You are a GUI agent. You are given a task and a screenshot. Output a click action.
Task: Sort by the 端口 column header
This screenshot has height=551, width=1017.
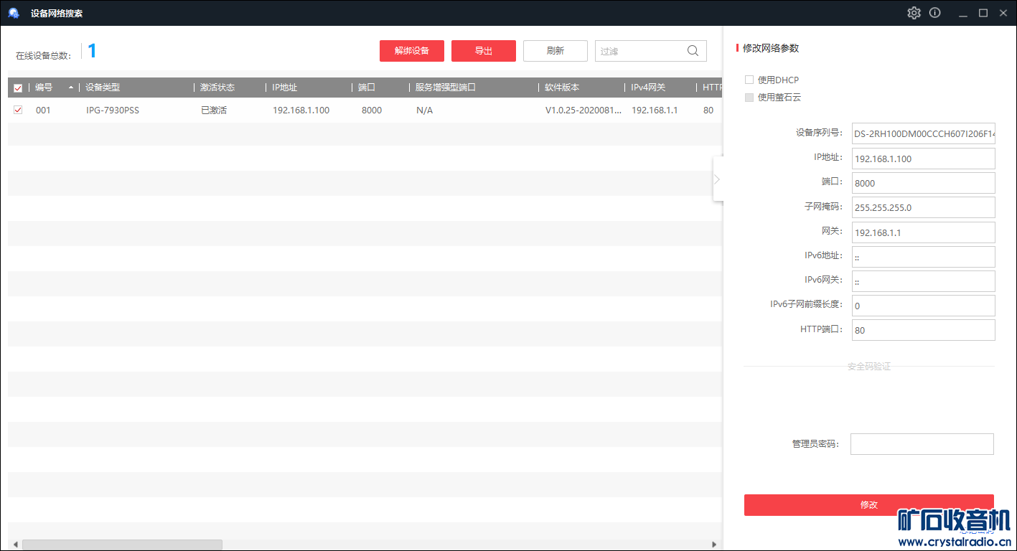[x=367, y=88]
